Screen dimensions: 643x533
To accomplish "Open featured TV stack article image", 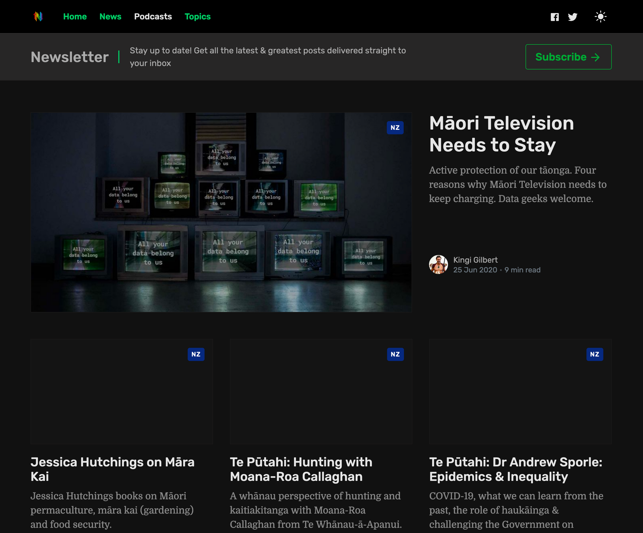I will click(221, 212).
